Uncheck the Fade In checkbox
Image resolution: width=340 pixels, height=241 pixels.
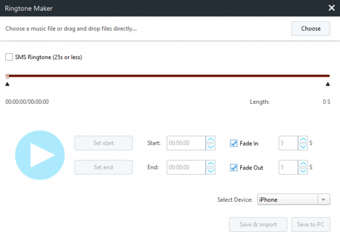coord(234,143)
